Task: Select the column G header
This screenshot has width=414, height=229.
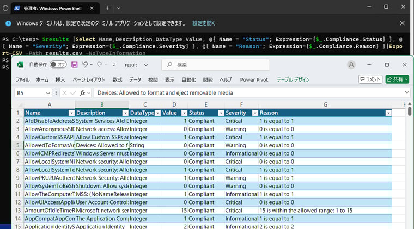Action: coord(325,104)
